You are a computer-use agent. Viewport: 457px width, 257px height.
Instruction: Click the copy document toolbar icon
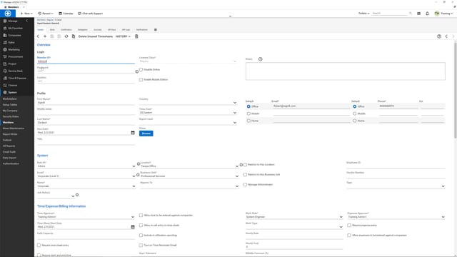(x=74, y=36)
